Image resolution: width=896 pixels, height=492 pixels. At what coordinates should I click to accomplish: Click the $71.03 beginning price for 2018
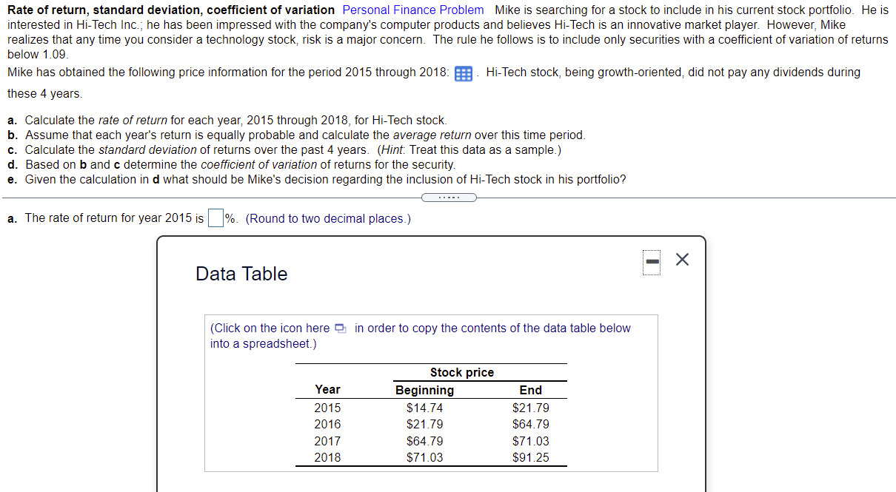(424, 457)
